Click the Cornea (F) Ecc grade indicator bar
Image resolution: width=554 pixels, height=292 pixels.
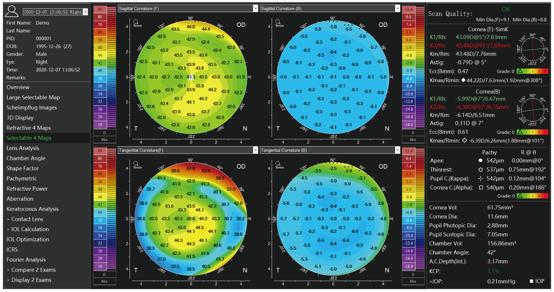point(532,71)
